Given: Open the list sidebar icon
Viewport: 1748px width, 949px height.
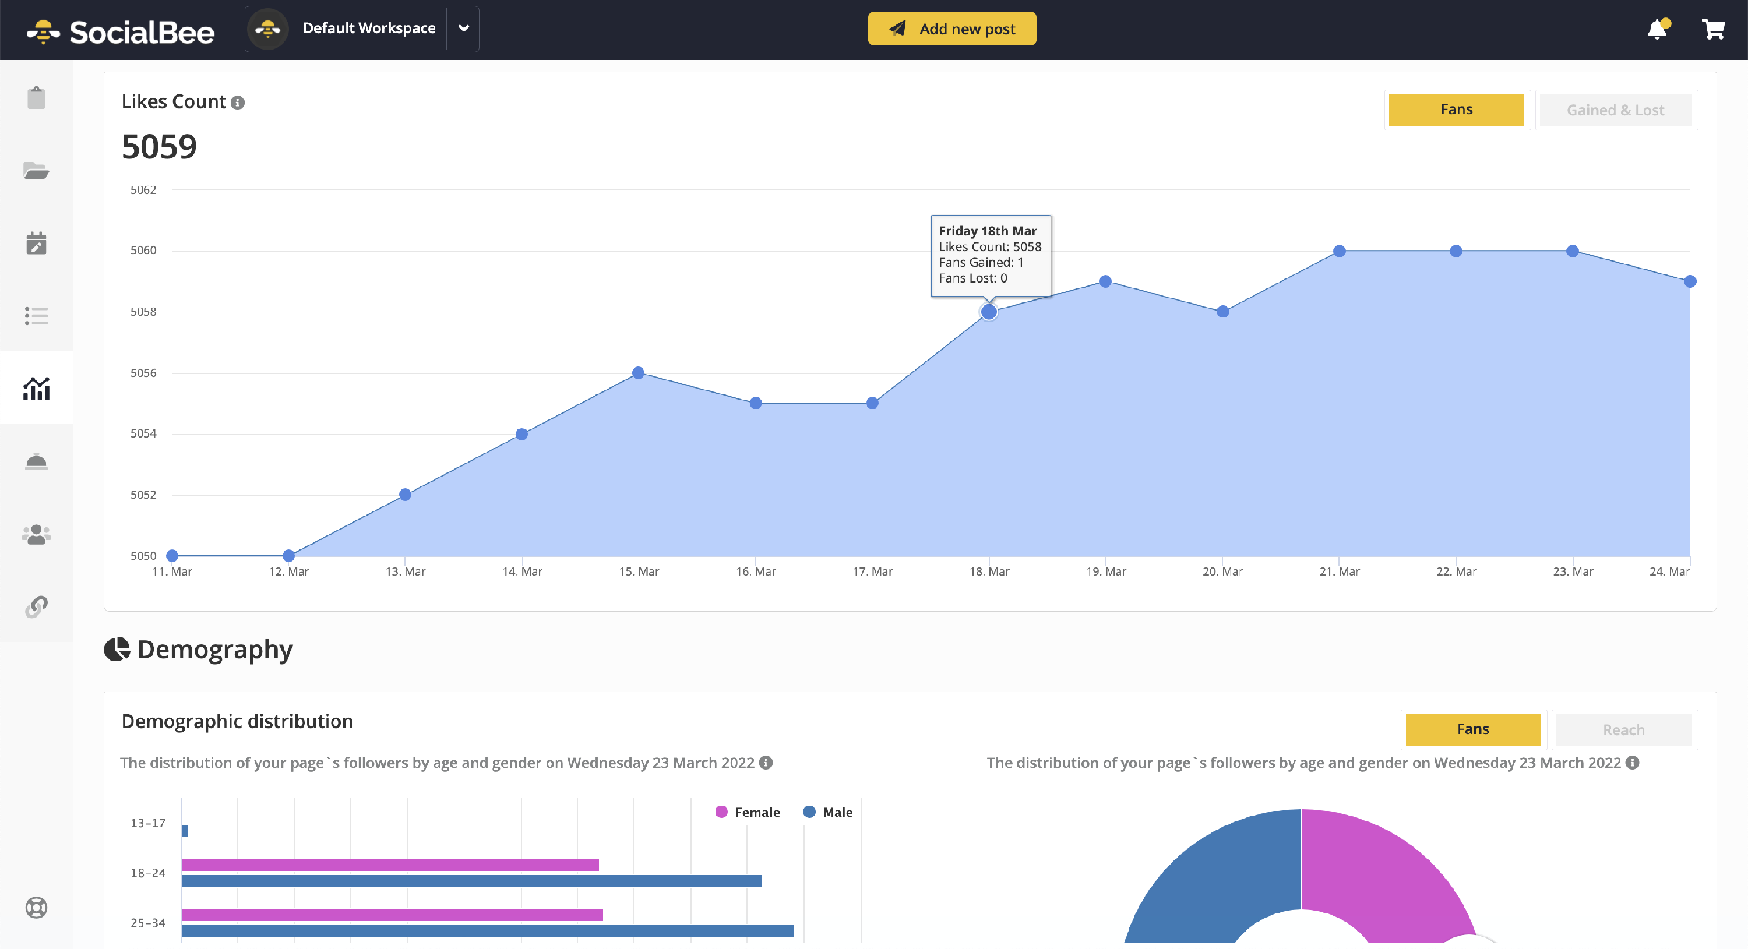Looking at the screenshot, I should (x=37, y=316).
